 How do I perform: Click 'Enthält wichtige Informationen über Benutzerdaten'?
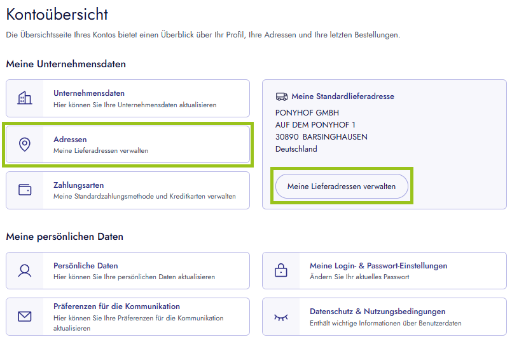click(385, 323)
